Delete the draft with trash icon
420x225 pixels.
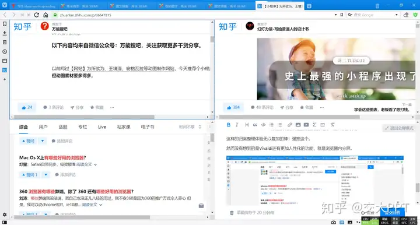coord(232,213)
